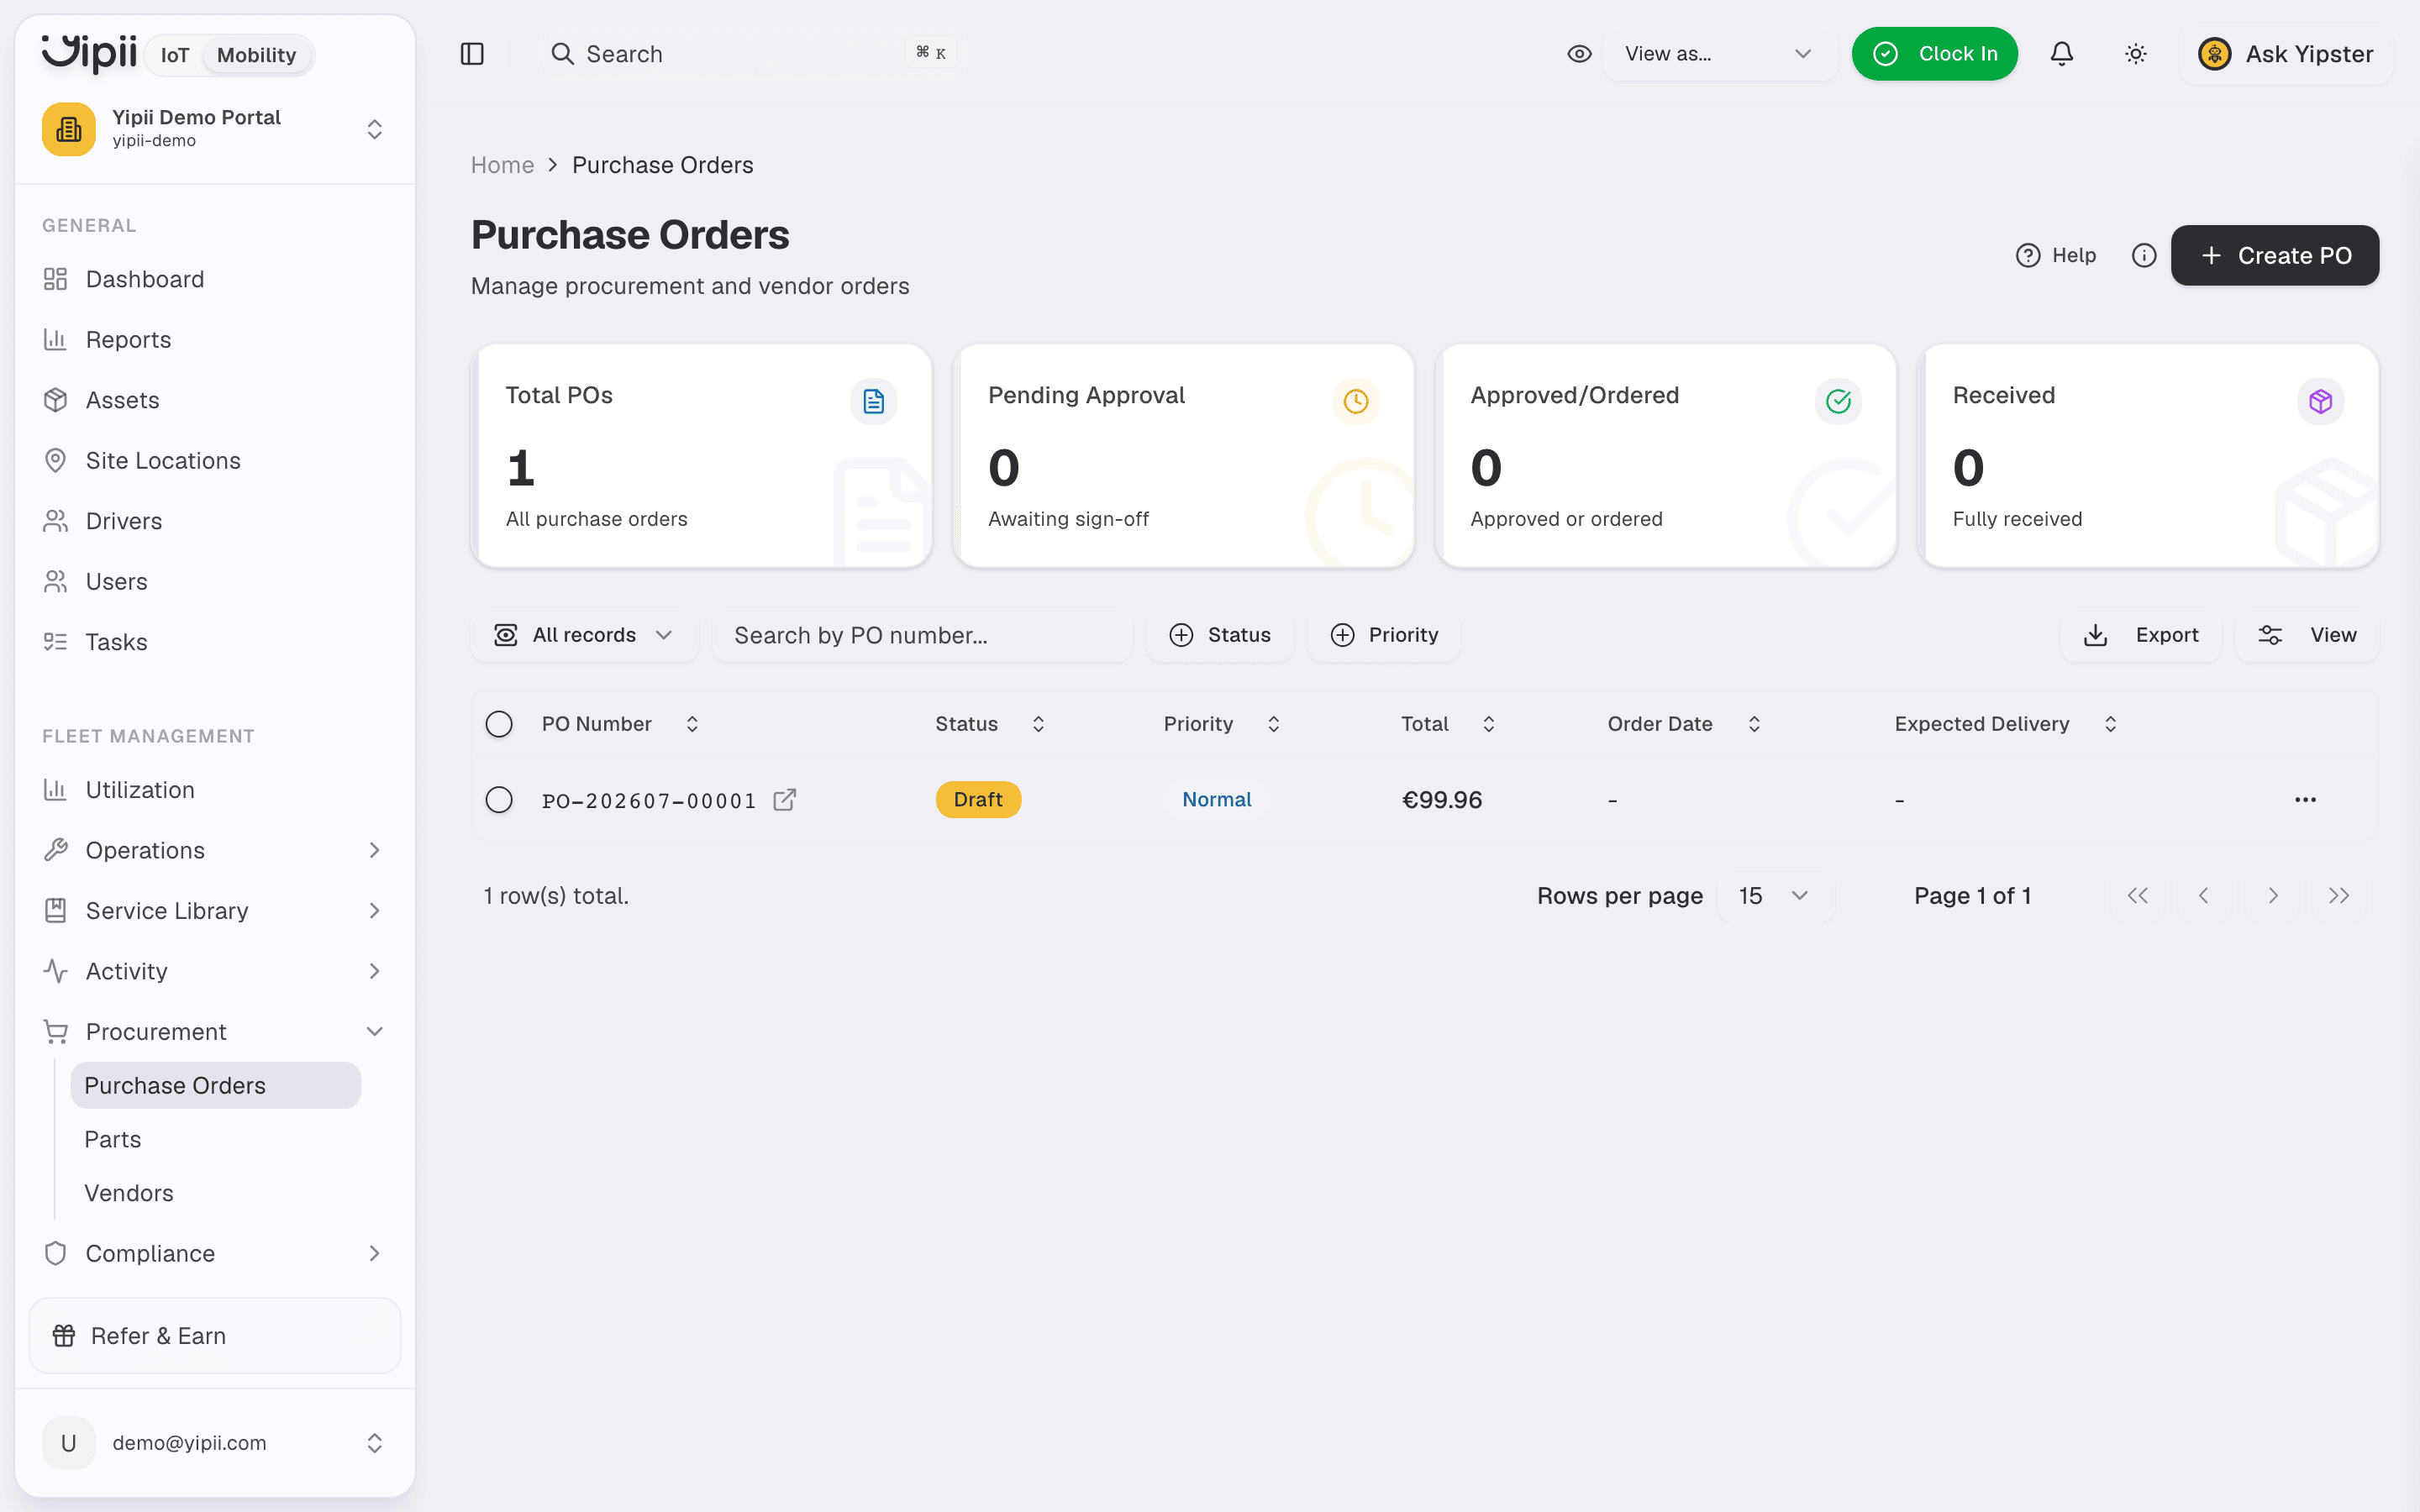Switch theme with the sun icon

[2135, 54]
